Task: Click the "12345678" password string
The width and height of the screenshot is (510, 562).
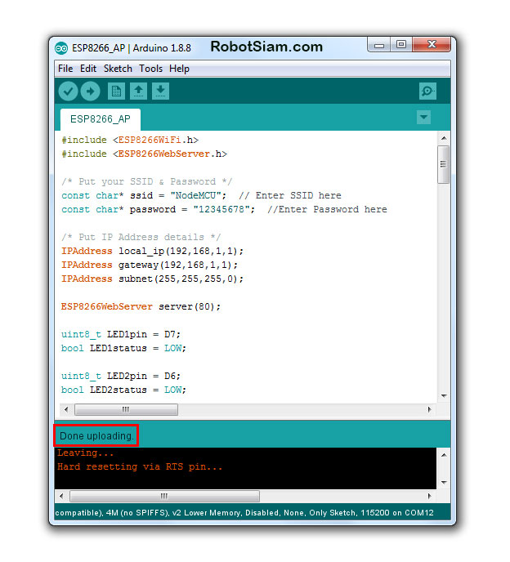Action: (221, 209)
